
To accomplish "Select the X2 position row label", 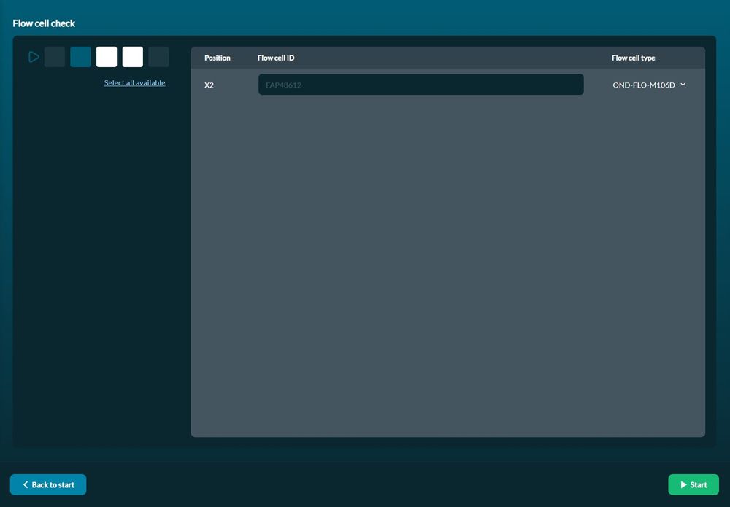I will pyautogui.click(x=209, y=85).
